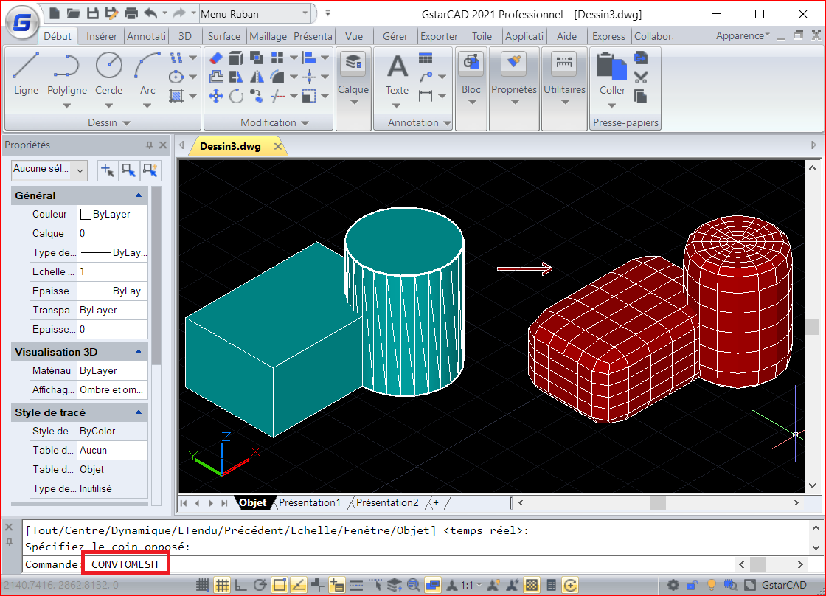The width and height of the screenshot is (826, 596).
Task: Toggle ortho mode in status bar
Action: [240, 585]
